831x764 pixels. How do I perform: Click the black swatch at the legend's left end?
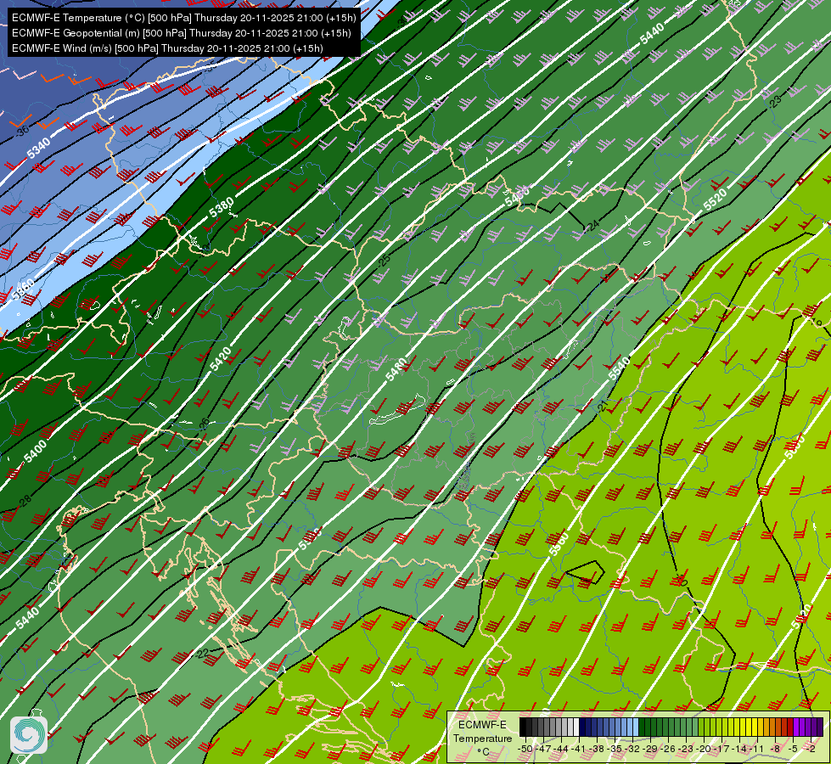(523, 727)
